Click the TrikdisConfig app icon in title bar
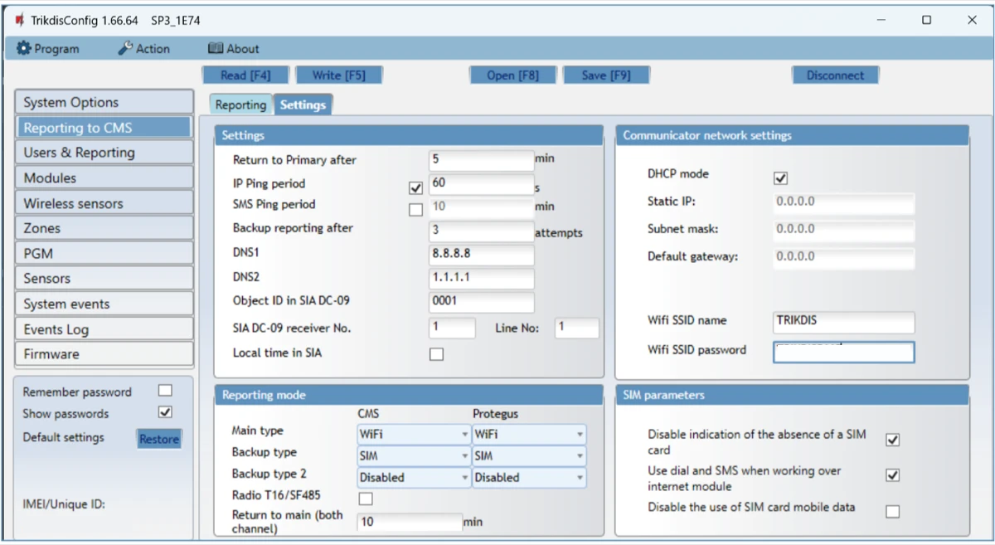 pyautogui.click(x=19, y=20)
